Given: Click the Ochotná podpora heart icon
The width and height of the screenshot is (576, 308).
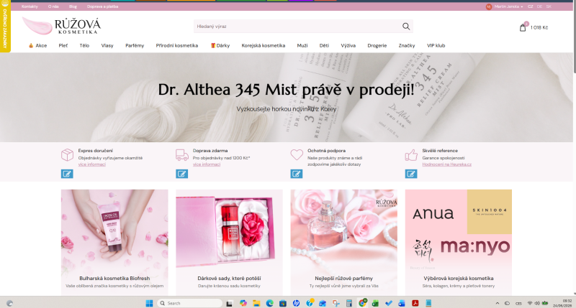Looking at the screenshot, I should coord(297,154).
